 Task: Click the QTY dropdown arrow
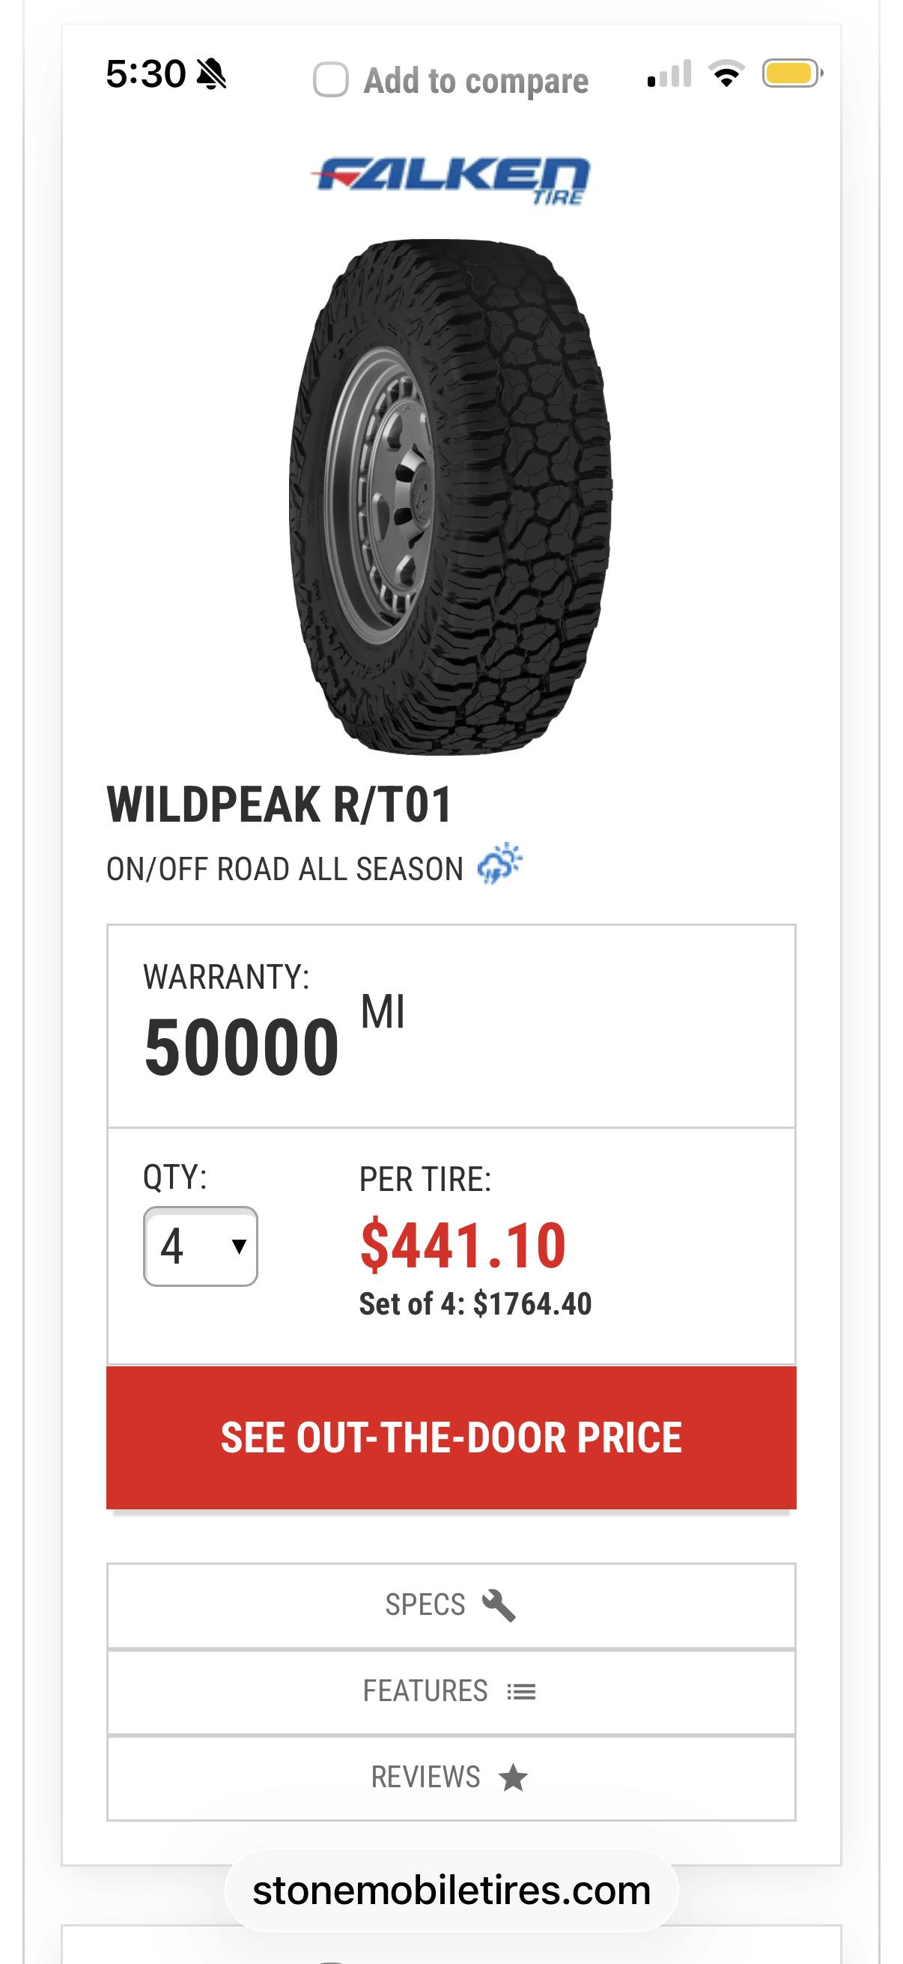[x=239, y=1246]
